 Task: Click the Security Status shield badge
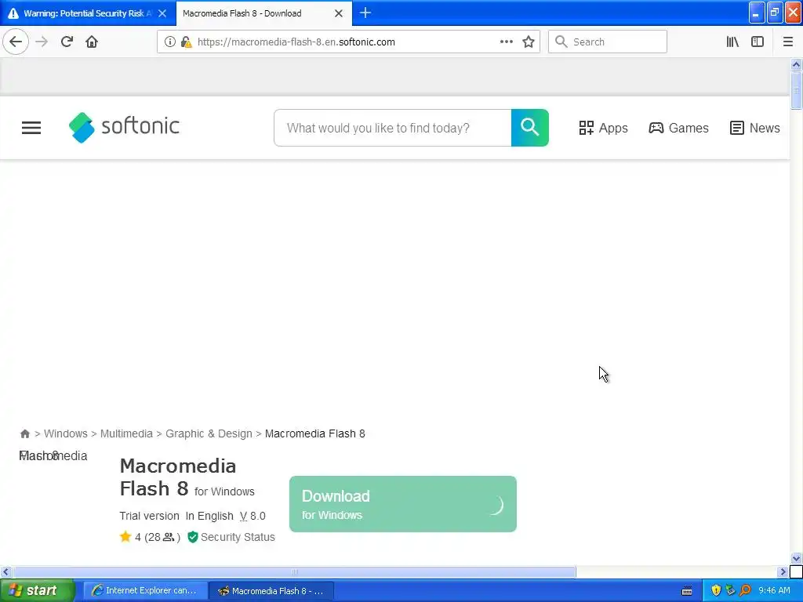coord(231,537)
